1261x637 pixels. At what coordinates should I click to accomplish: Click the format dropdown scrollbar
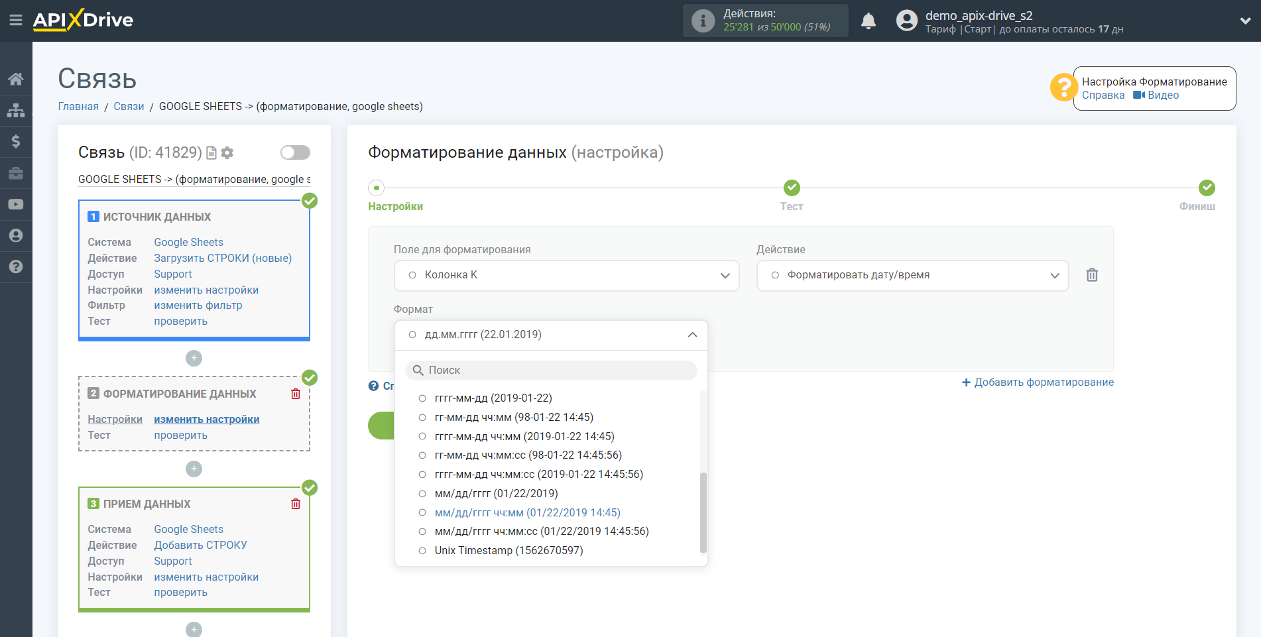[x=703, y=512]
